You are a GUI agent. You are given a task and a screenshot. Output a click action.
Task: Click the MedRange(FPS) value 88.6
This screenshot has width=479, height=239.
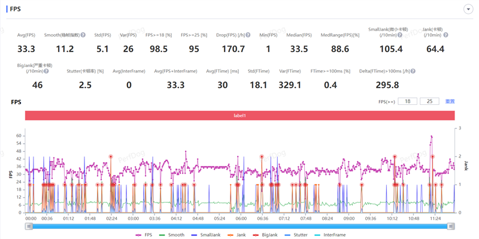coord(340,49)
